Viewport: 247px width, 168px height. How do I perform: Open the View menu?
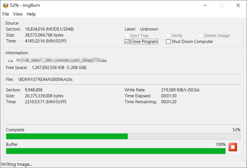[18, 14]
